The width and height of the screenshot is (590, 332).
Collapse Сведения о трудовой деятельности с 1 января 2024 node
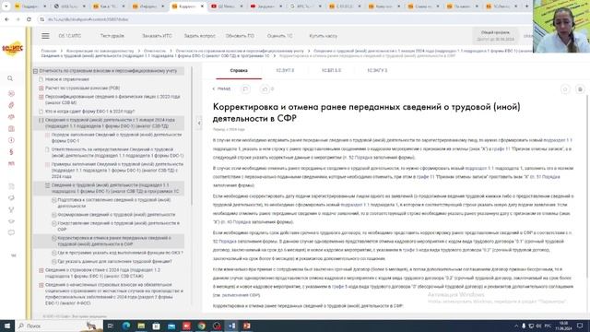(41, 120)
